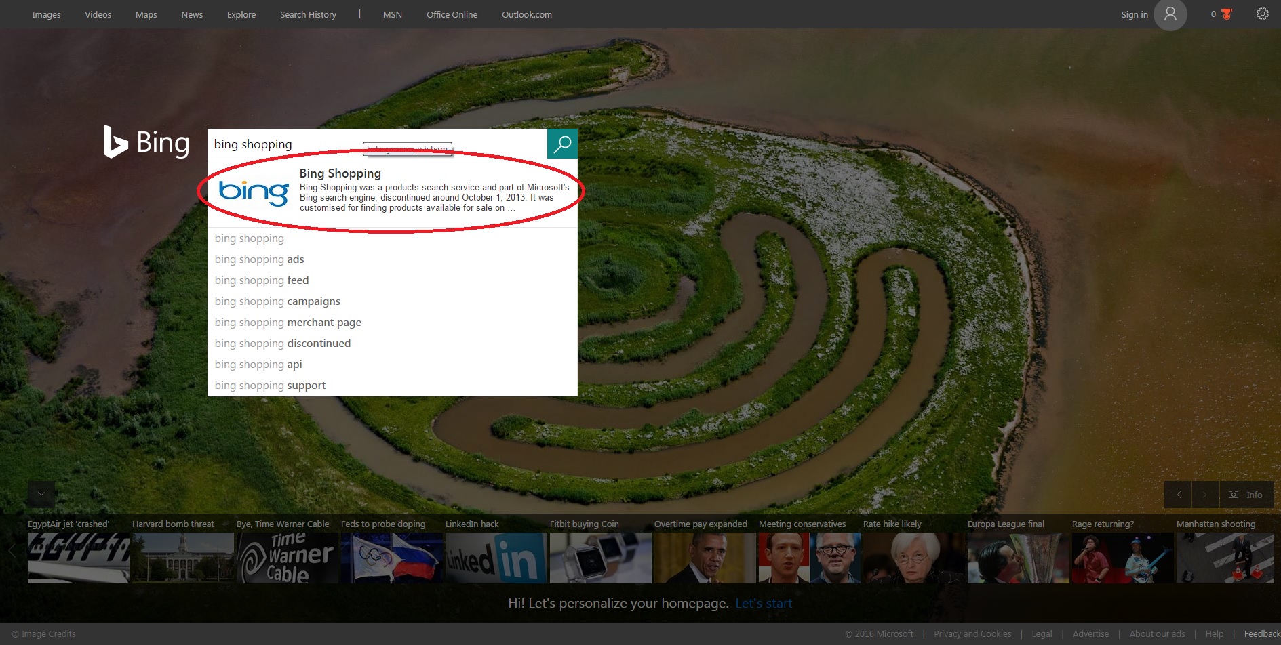The image size is (1281, 645).
Task: Open settings gear icon
Action: pos(1262,14)
